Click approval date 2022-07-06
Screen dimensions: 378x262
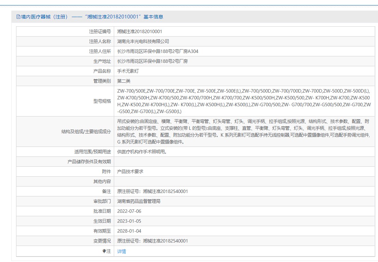point(129,211)
